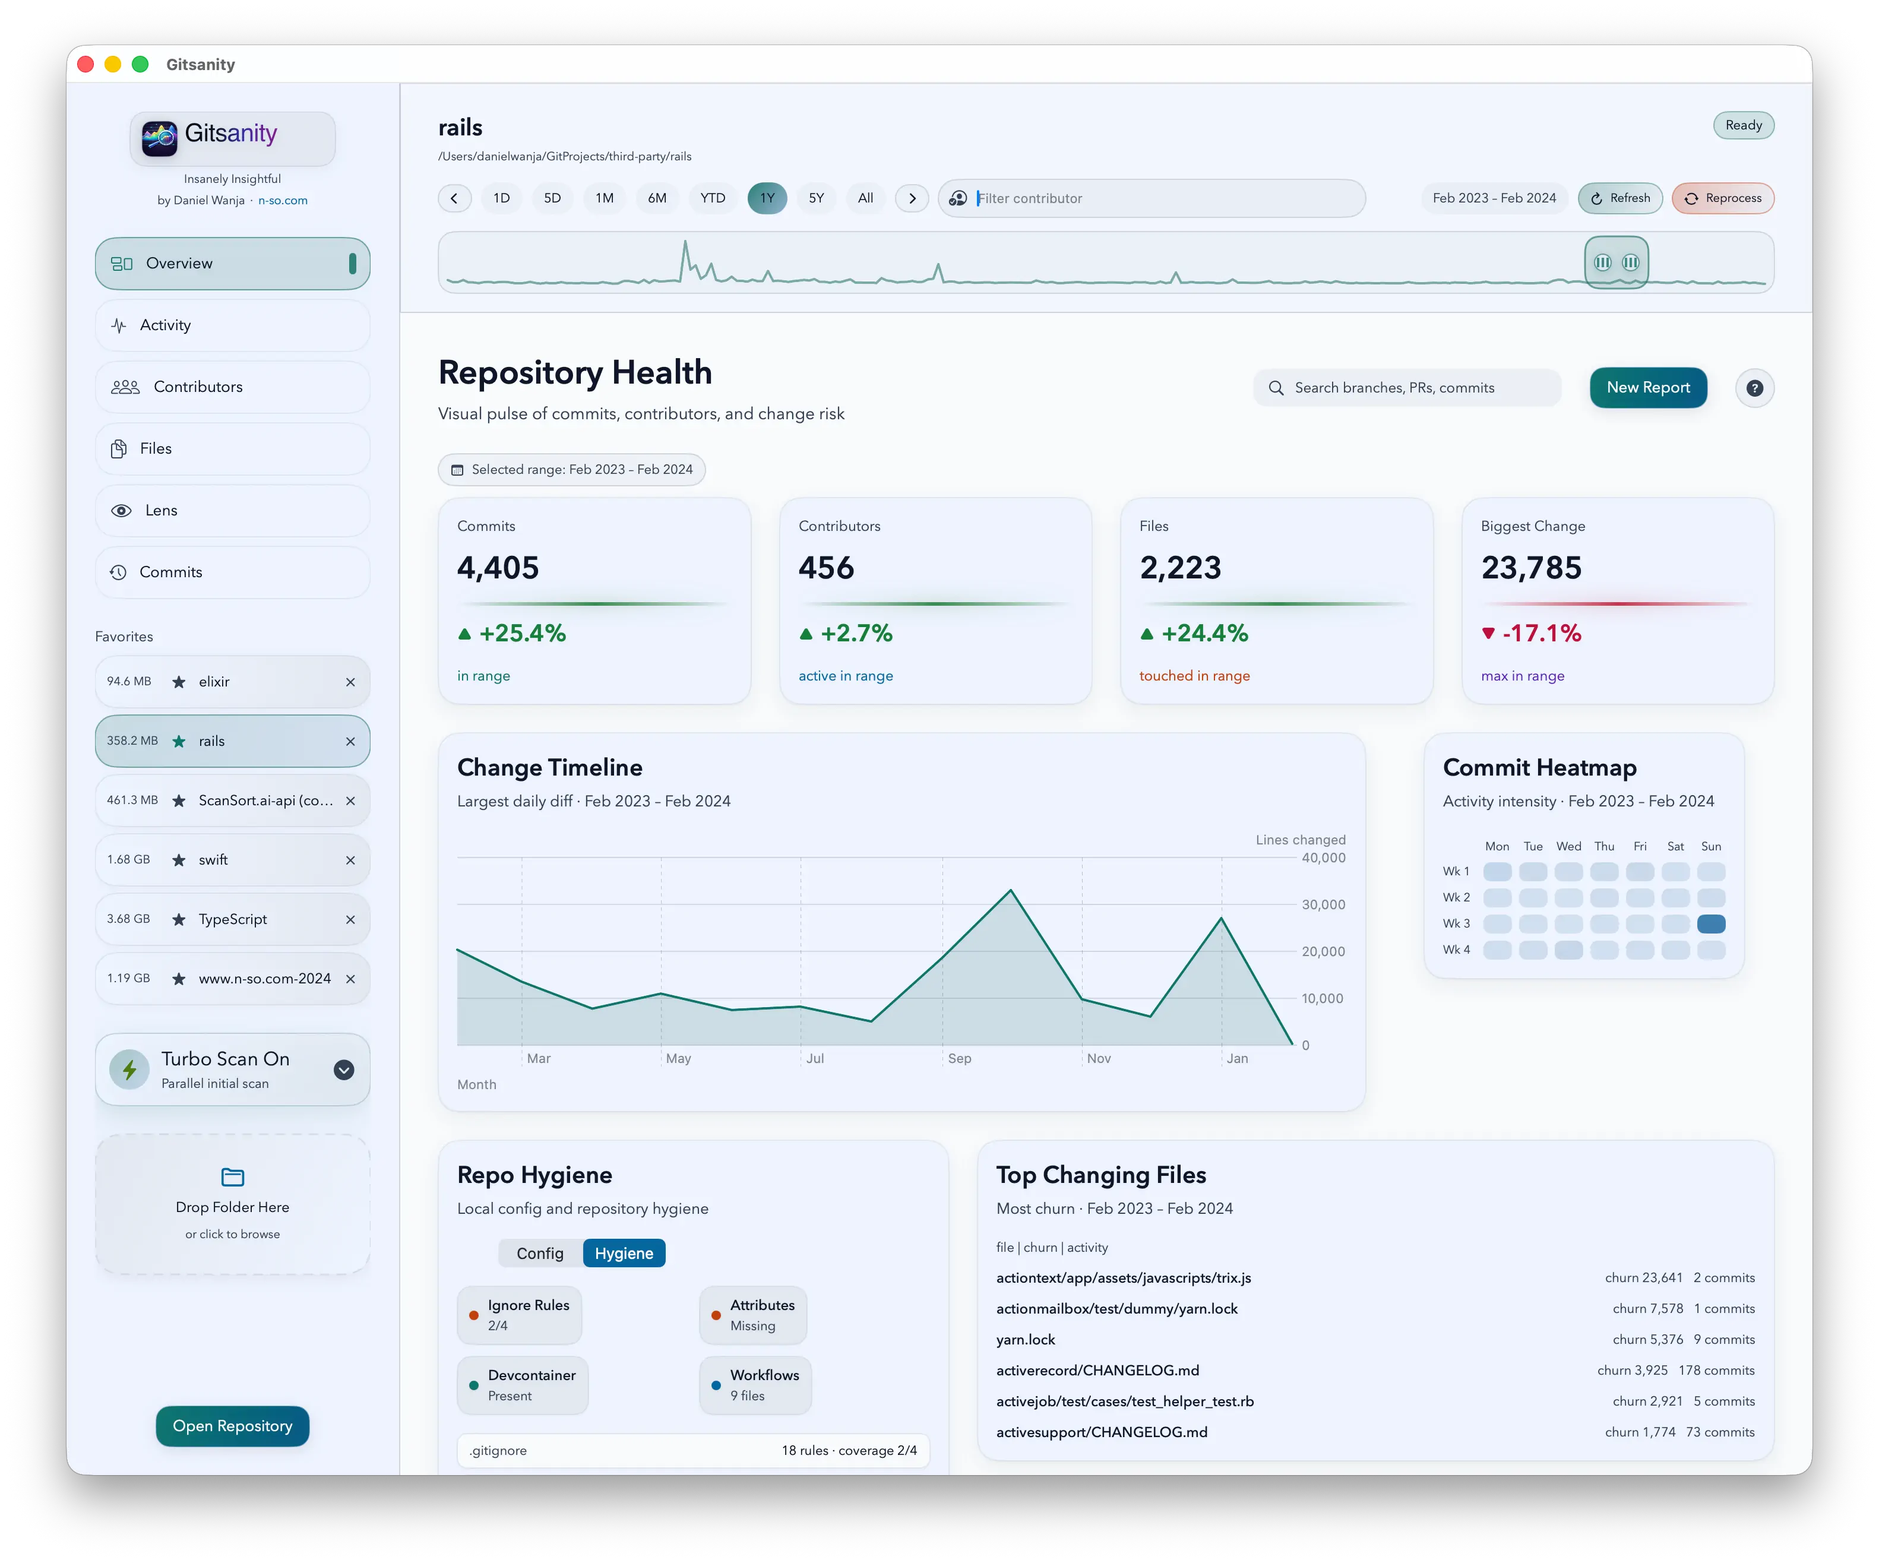This screenshot has width=1879, height=1563.
Task: Click the Filter contributor input field
Action: click(x=1153, y=198)
